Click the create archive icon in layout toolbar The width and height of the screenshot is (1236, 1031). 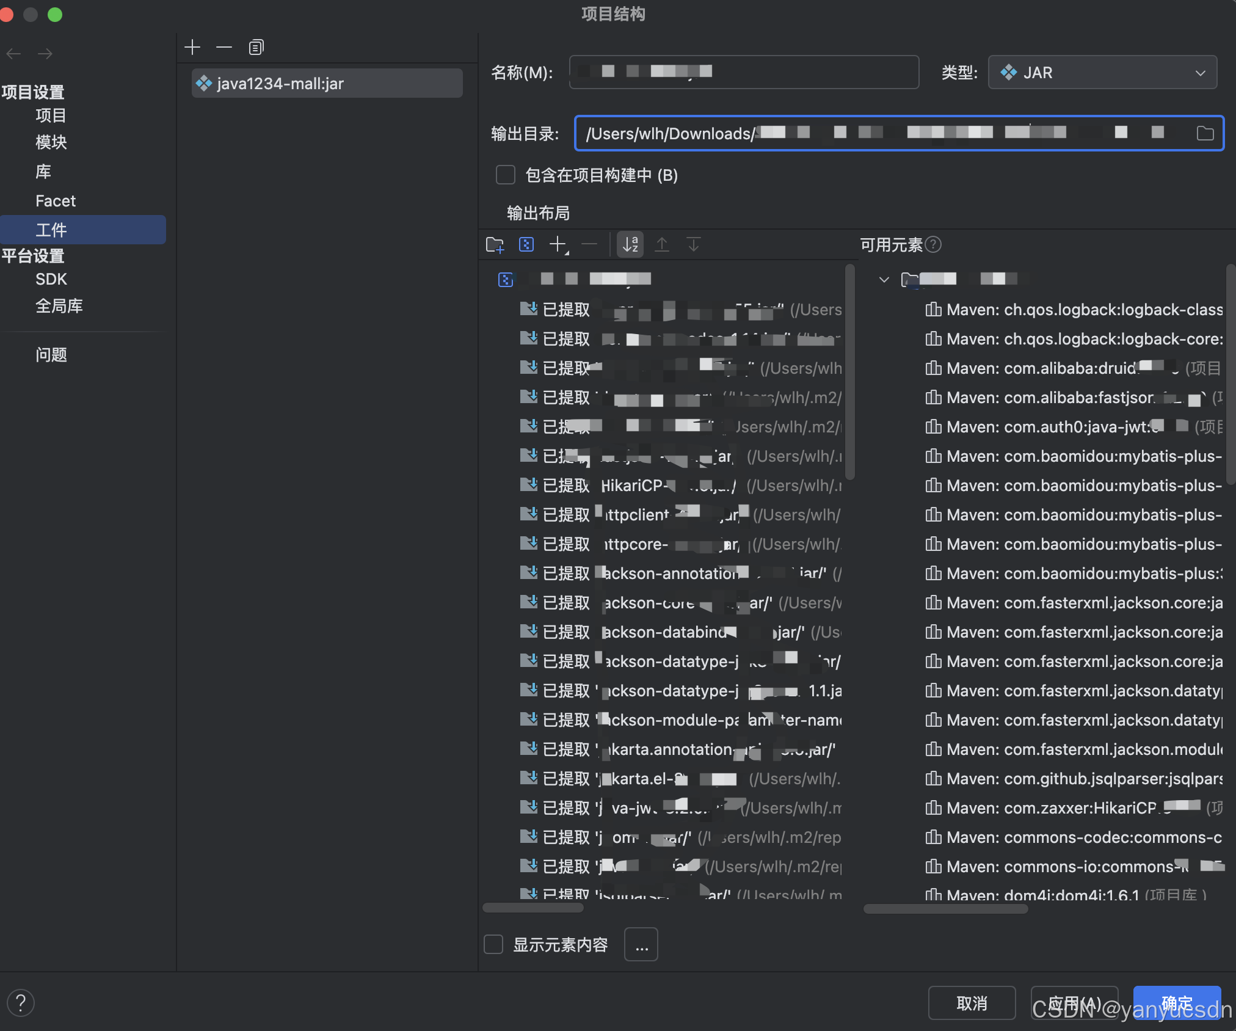(526, 245)
